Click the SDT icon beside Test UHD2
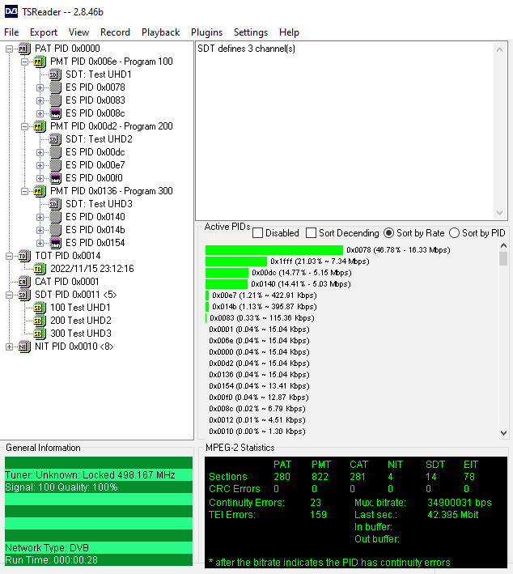Screen dimensions: 513x574 point(55,139)
